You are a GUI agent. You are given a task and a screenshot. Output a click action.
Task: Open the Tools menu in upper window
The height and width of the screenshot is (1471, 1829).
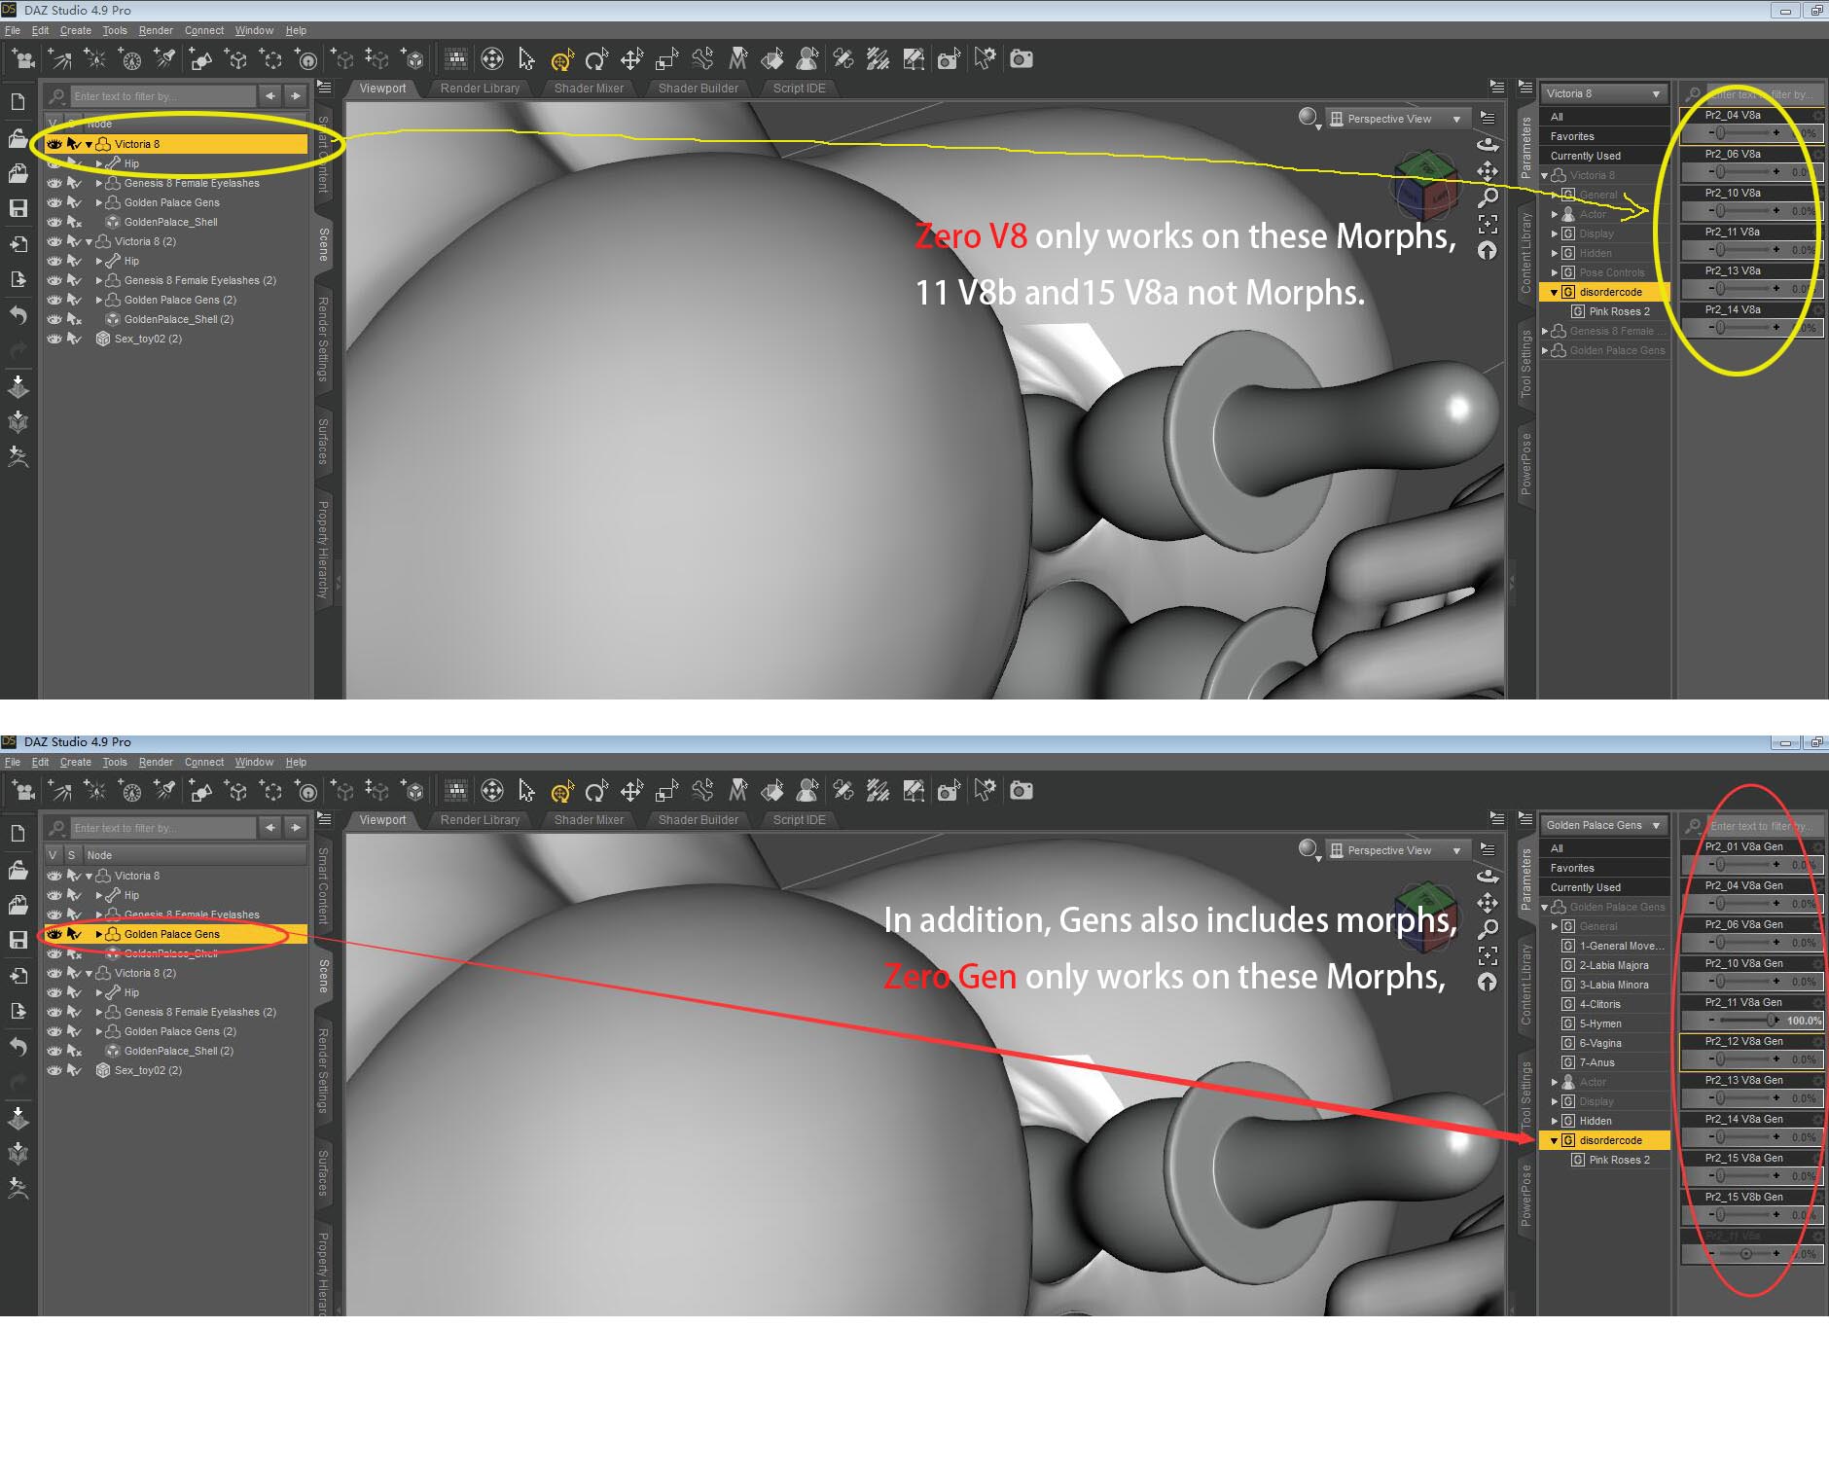tap(115, 30)
